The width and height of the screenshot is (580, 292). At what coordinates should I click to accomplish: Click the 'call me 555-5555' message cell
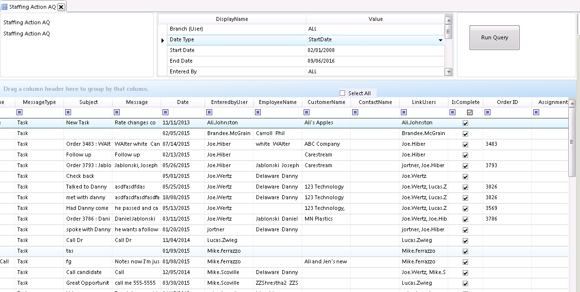coord(137,284)
